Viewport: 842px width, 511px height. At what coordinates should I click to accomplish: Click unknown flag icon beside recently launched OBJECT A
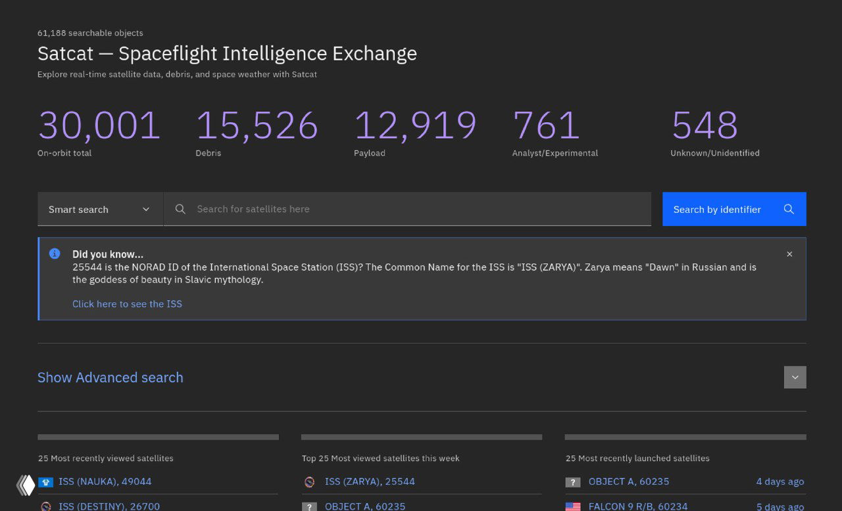573,482
